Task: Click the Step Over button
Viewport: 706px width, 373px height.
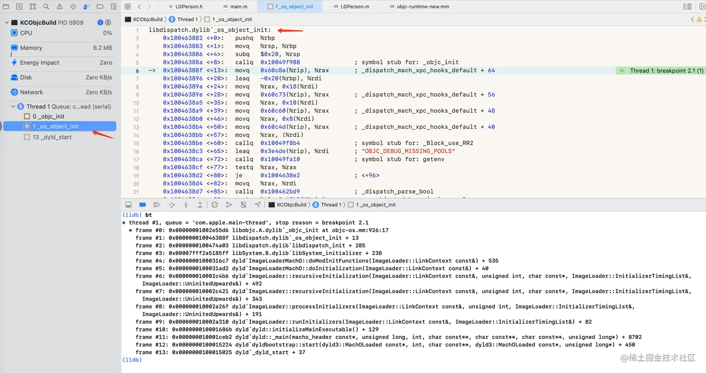Action: pos(172,204)
